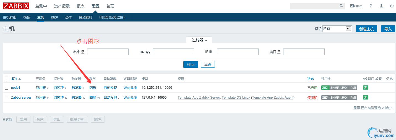Open node1 图形 graphs link
The width and height of the screenshot is (396, 140).
[93, 88]
